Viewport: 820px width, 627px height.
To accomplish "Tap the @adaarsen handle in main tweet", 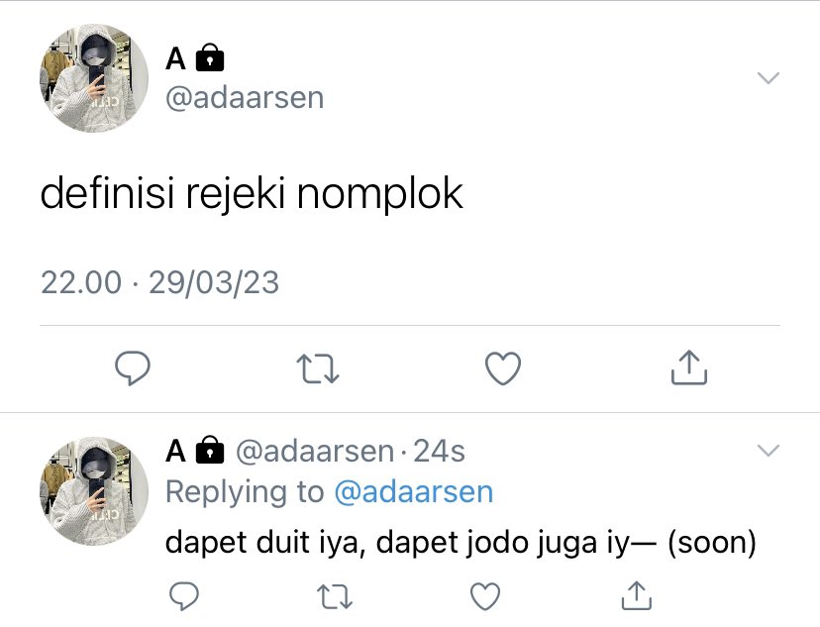I will pyautogui.click(x=245, y=98).
